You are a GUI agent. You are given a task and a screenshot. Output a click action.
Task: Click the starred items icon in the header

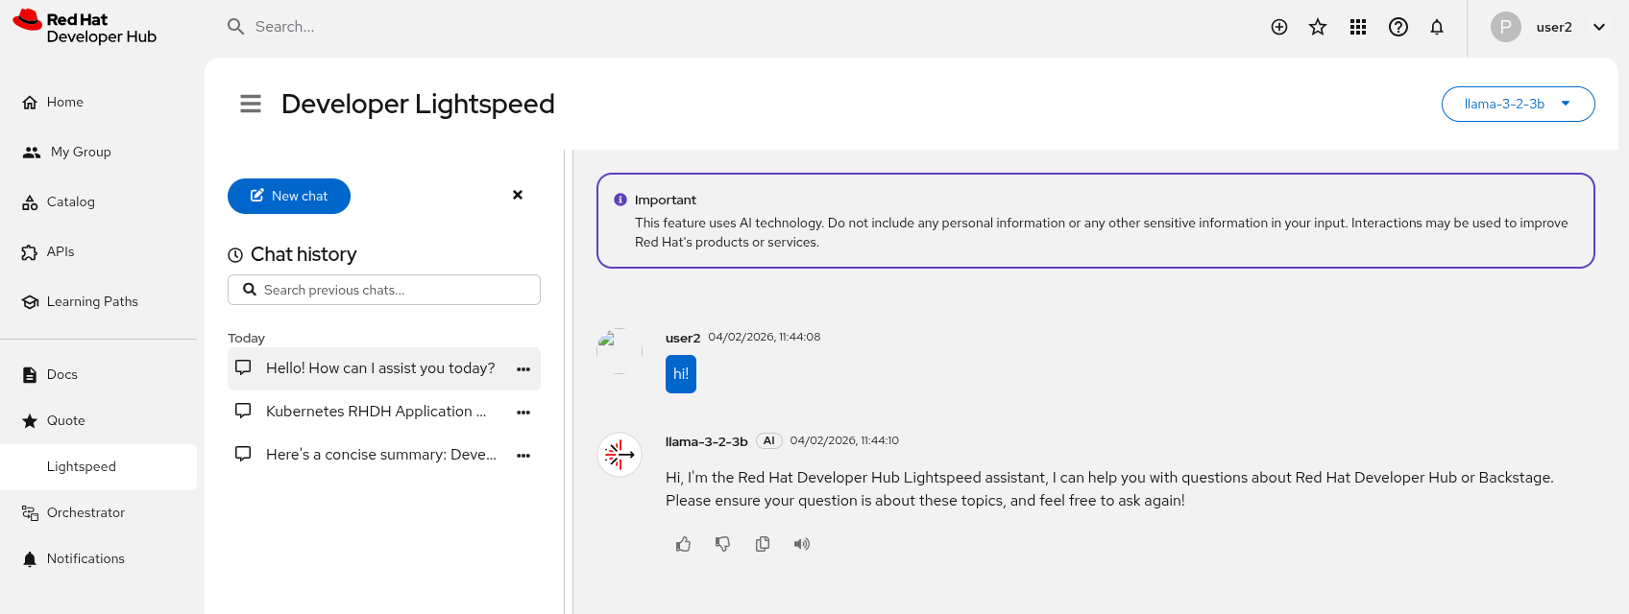tap(1318, 27)
